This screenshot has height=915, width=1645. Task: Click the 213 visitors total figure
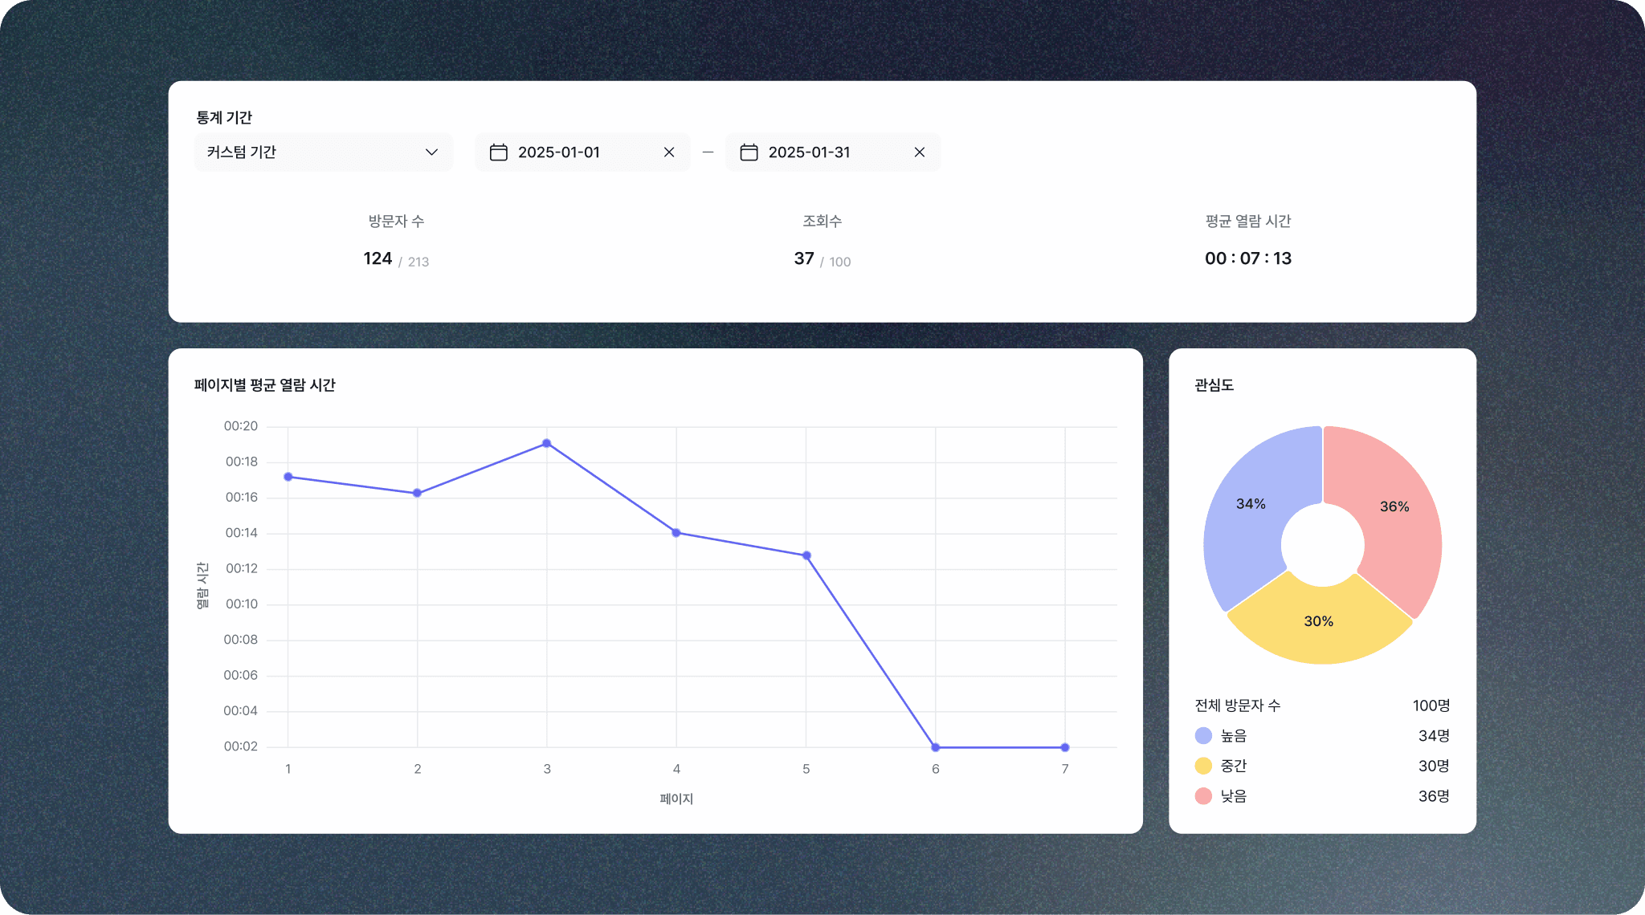pyautogui.click(x=418, y=262)
